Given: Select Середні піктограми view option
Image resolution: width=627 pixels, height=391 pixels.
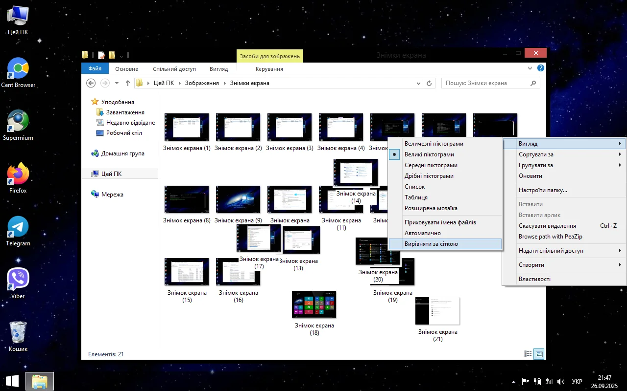Looking at the screenshot, I should (x=431, y=165).
